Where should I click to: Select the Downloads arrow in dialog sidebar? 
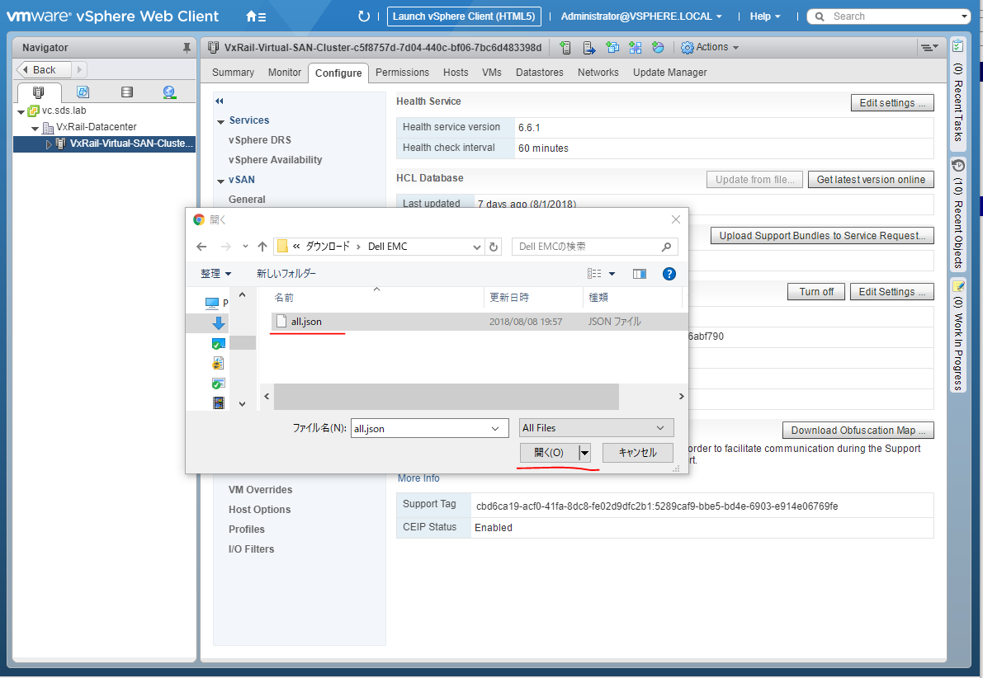[x=219, y=323]
